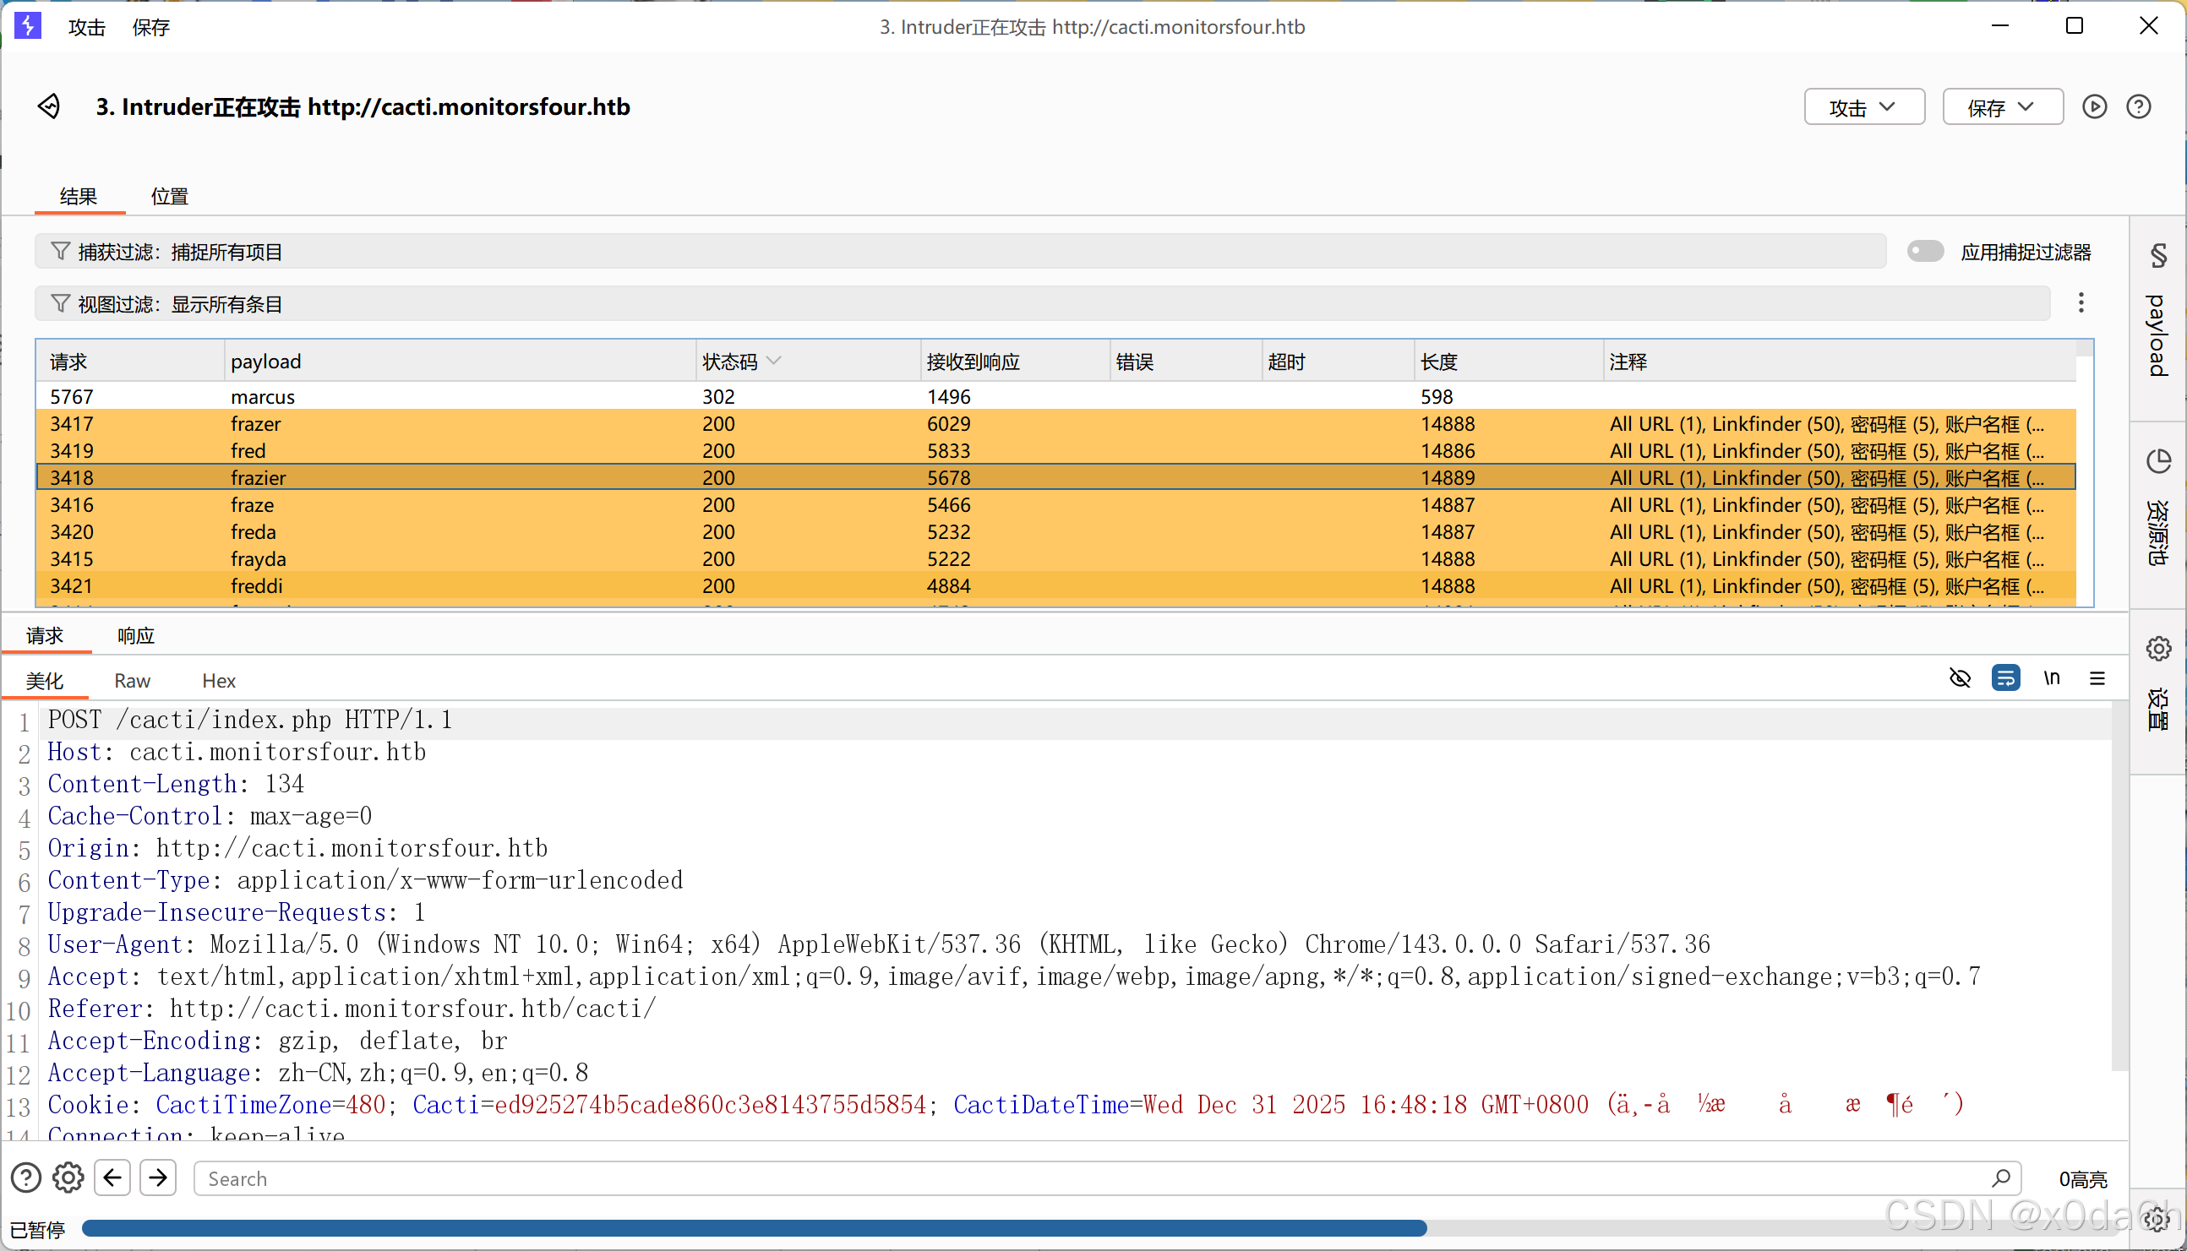The image size is (2187, 1251).
Task: Select the marcus payload result row
Action: pyautogui.click(x=262, y=397)
